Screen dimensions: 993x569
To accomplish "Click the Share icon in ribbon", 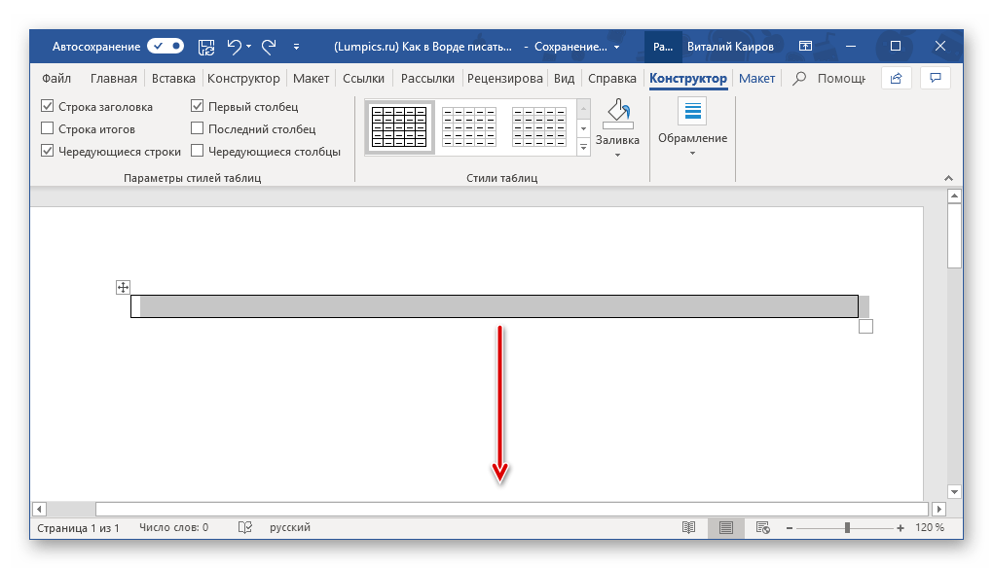I will pos(896,79).
